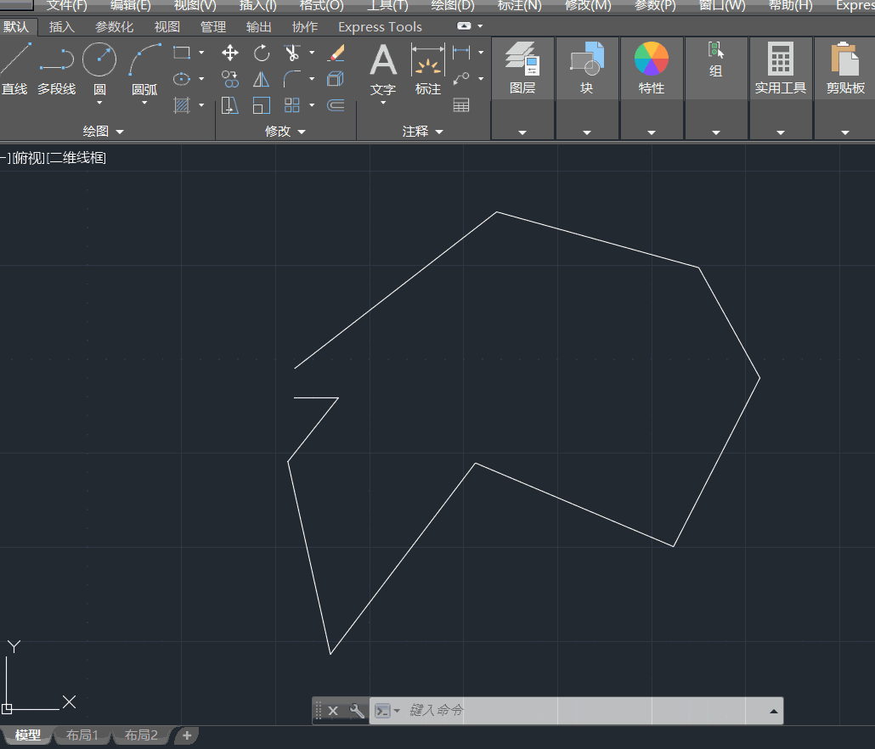Click the Multileader icon
Viewport: 875px width, 749px height.
tap(461, 79)
